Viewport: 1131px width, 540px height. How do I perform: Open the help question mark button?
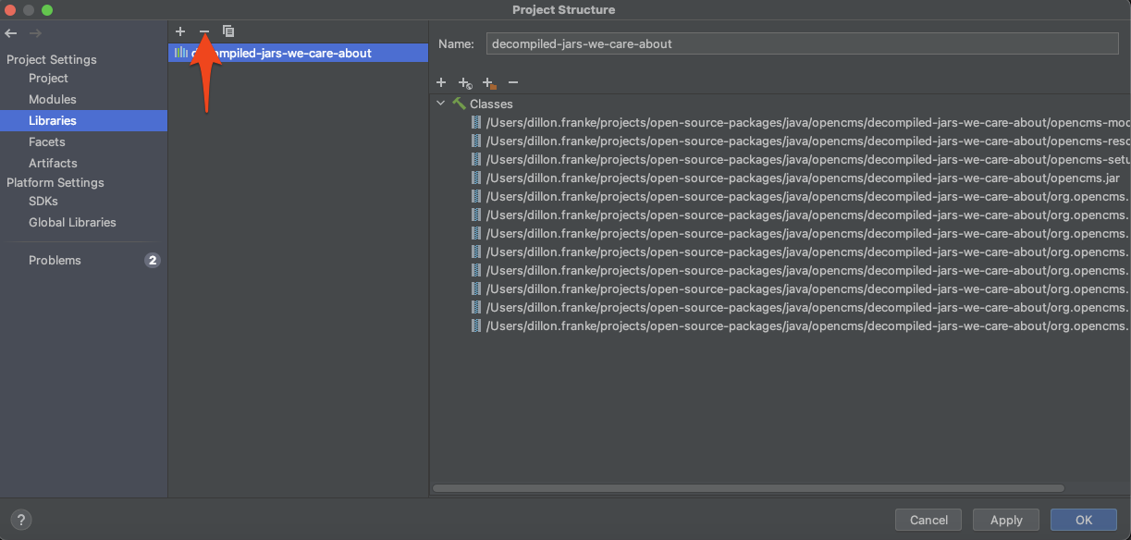point(21,520)
